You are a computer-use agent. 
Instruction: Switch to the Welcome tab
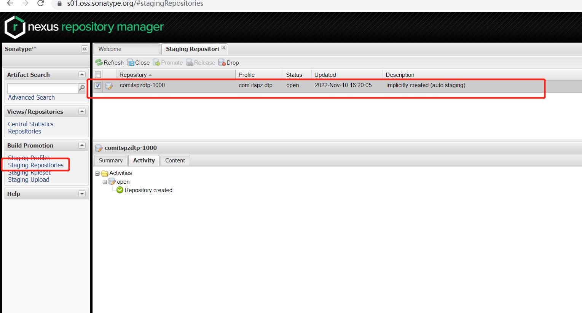tap(127, 49)
